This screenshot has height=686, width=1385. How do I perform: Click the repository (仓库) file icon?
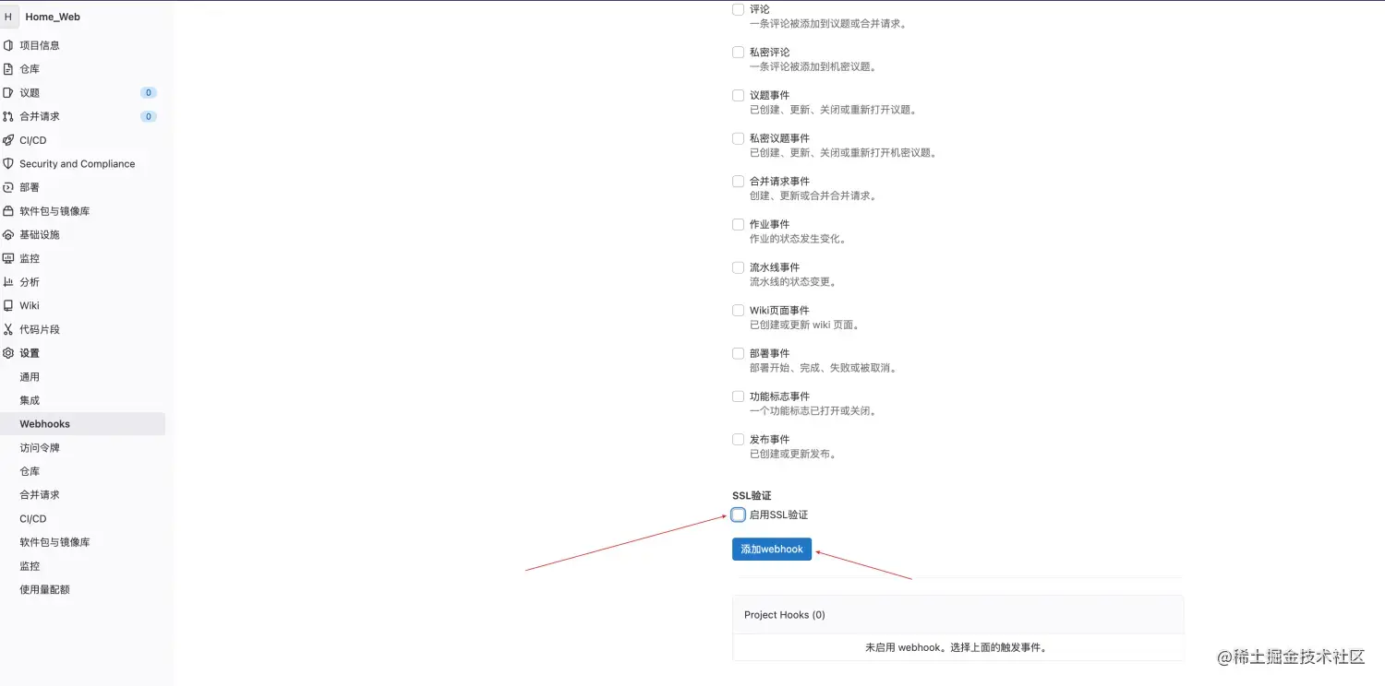[x=8, y=69]
